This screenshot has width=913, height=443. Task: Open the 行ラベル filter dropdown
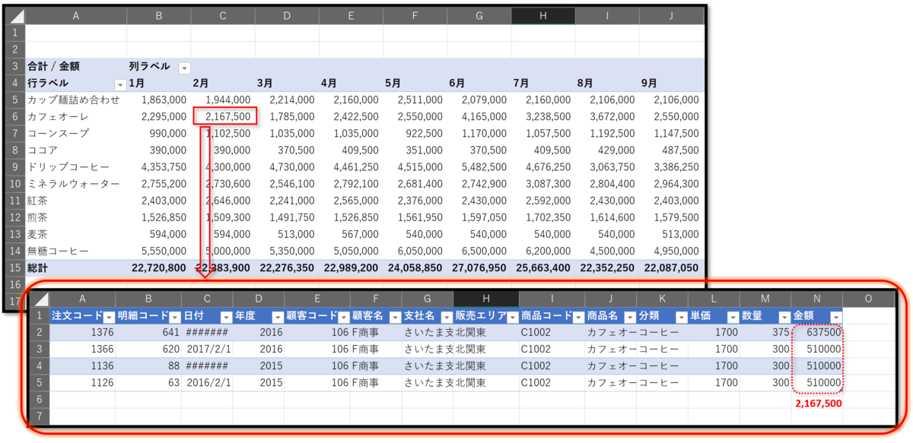(119, 84)
